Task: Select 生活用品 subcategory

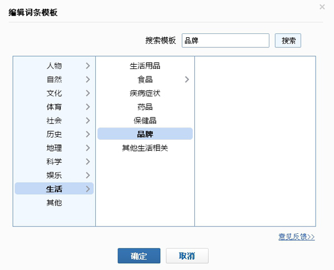Action: point(145,66)
